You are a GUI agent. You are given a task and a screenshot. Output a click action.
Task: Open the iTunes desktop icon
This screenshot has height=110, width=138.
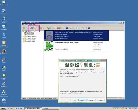coord(4,101)
